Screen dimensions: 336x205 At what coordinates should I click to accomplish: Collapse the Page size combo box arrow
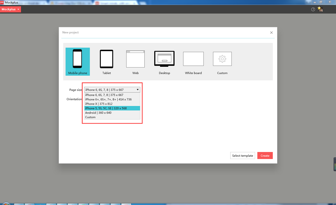(137, 90)
